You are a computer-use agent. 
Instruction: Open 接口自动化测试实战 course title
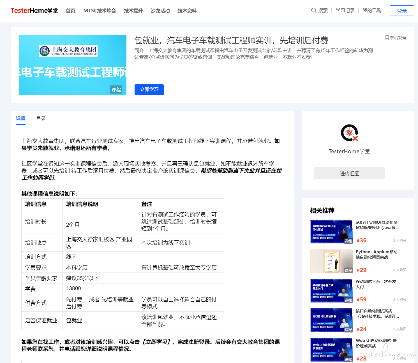click(377, 313)
